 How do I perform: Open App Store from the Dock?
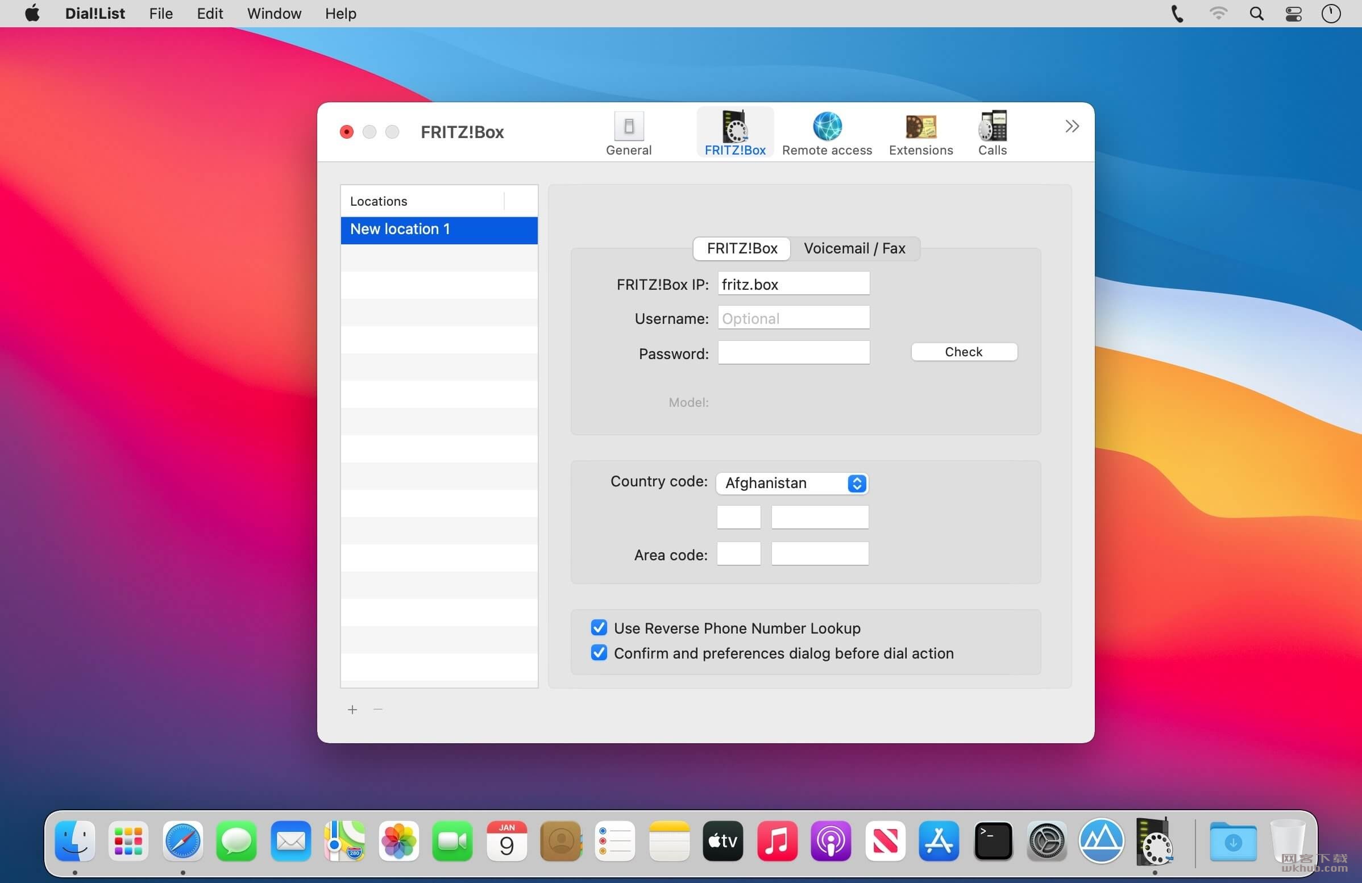click(x=939, y=841)
